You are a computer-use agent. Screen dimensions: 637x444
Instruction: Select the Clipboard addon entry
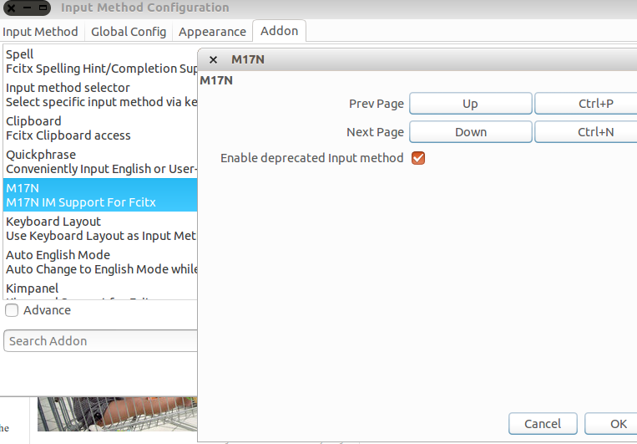coord(100,128)
